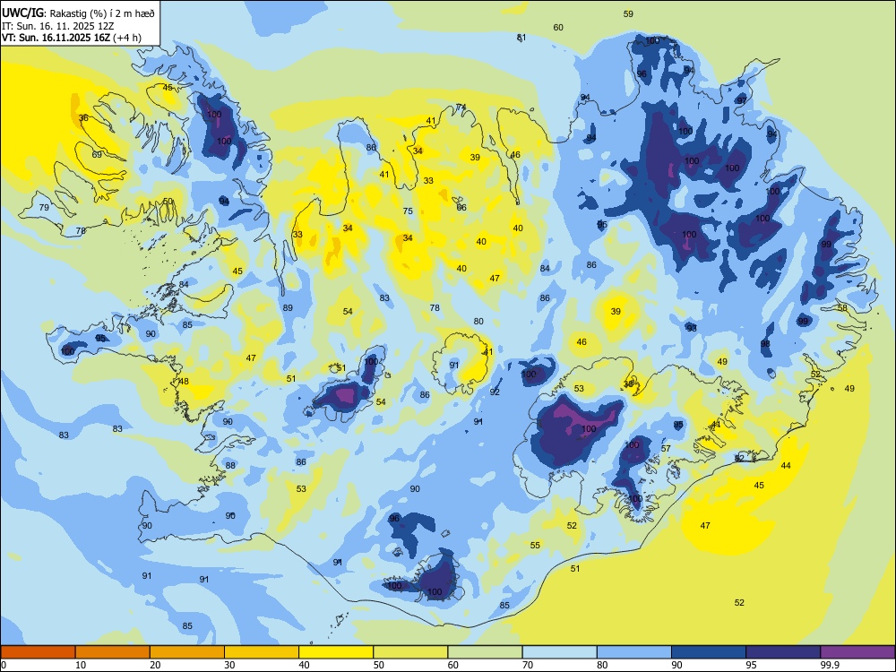This screenshot has width=896, height=672.
Task: Click the color bar tick label '10'
Action: coord(81,665)
